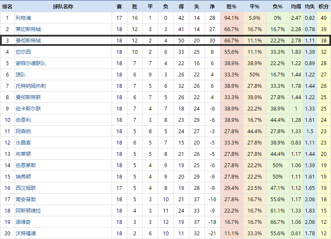
Task: Select the 阿斯顿维拉 team link
Action: pos(28,211)
